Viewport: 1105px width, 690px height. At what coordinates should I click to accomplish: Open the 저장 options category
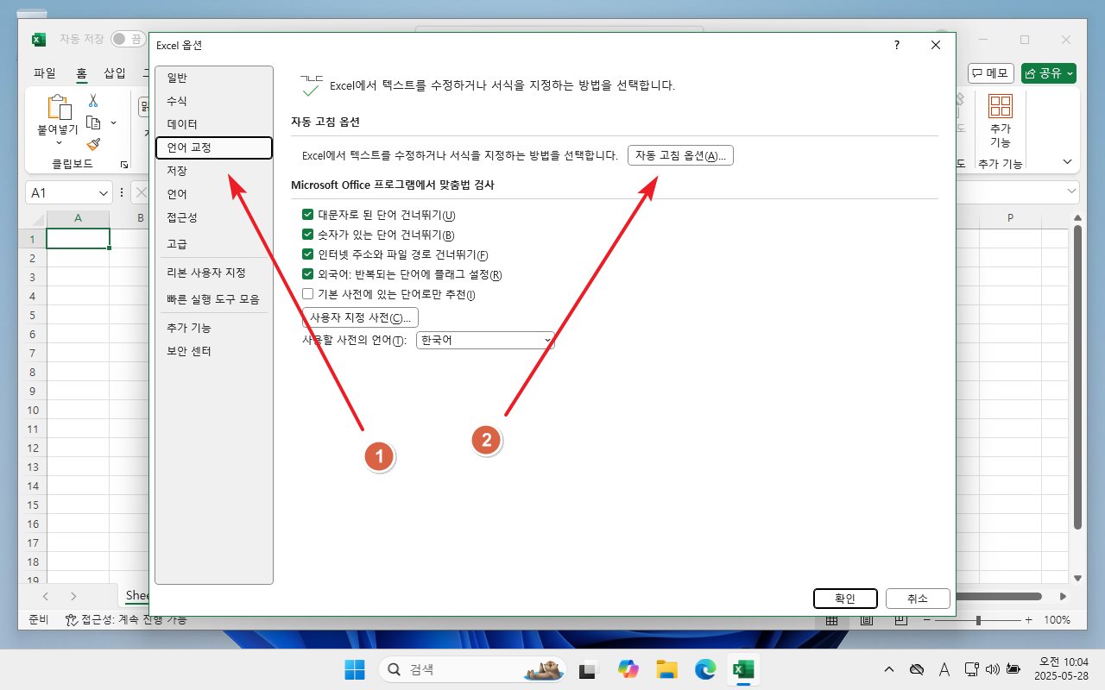coord(214,171)
